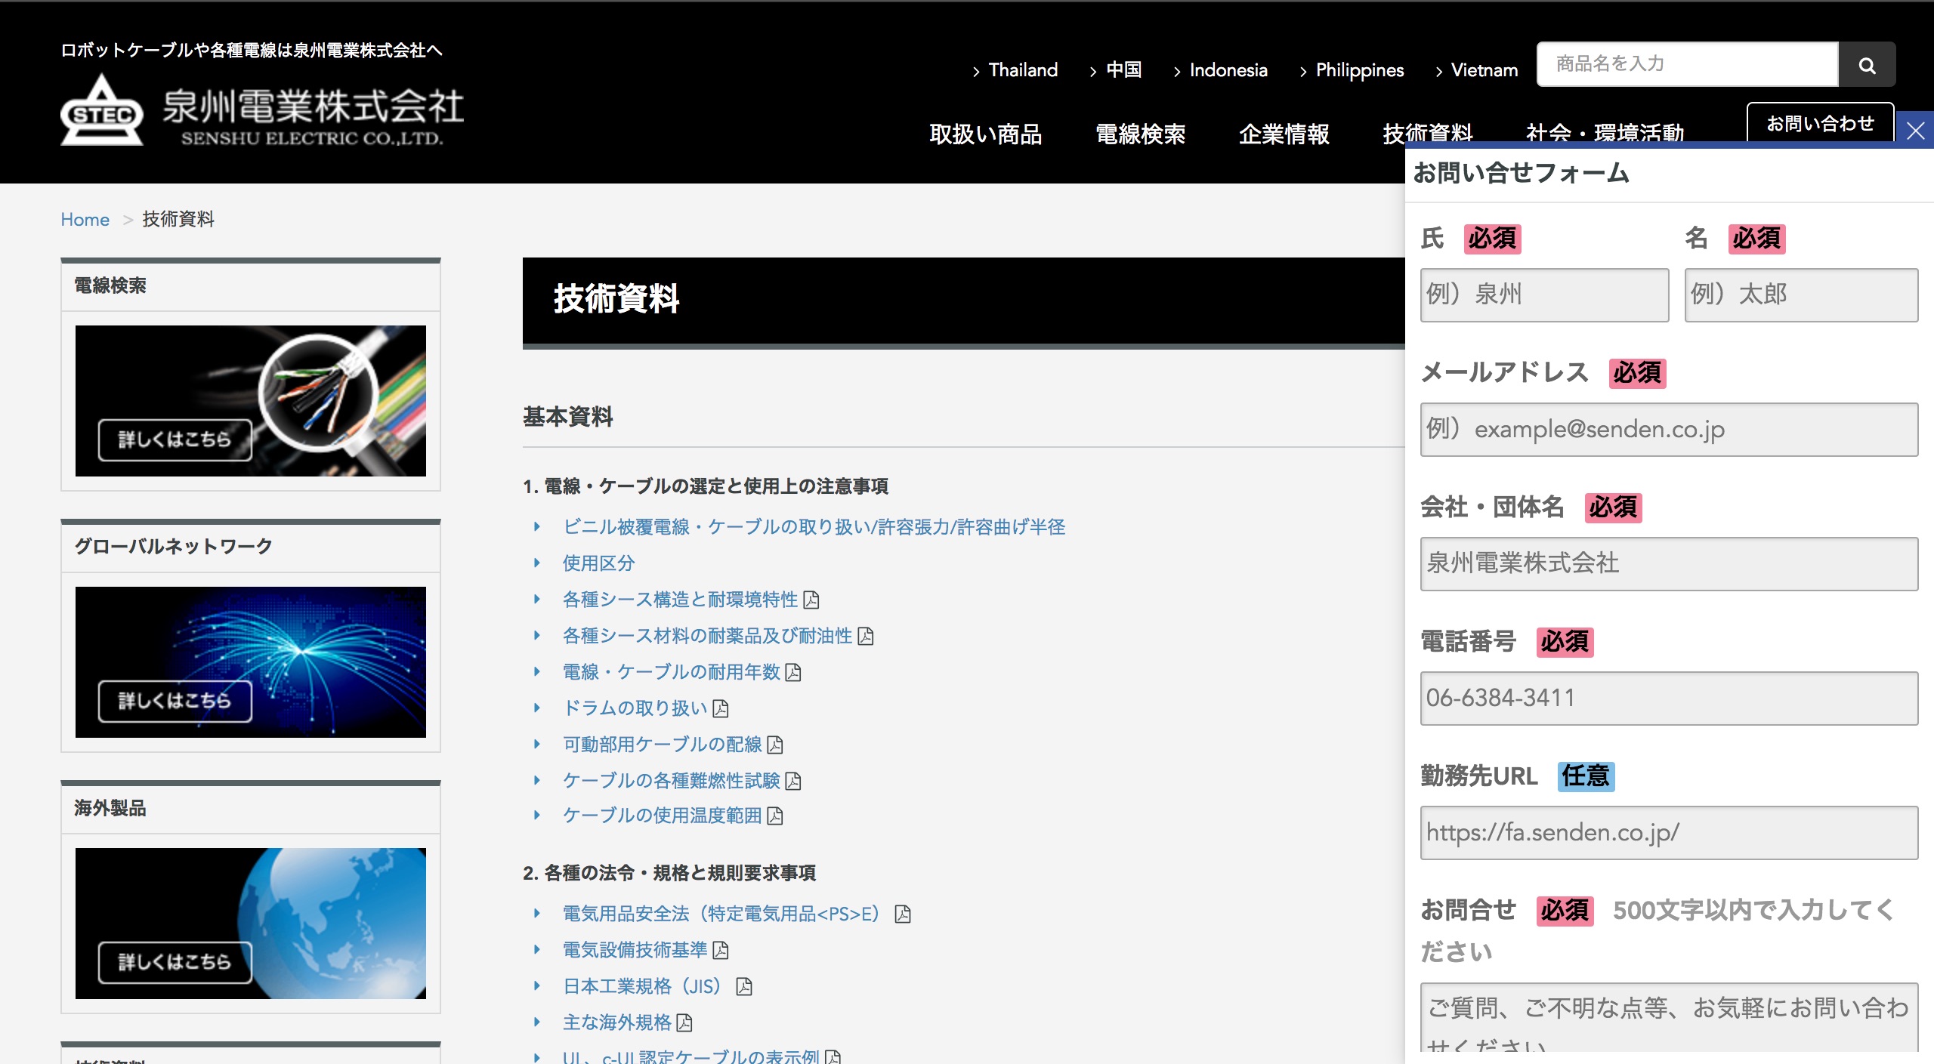Click the 海外製品 sidebar heading
This screenshot has height=1064, width=1934.
pos(110,808)
